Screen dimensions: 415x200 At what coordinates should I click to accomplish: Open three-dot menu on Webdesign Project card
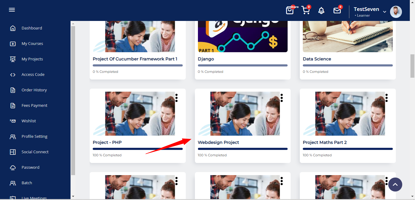click(282, 98)
